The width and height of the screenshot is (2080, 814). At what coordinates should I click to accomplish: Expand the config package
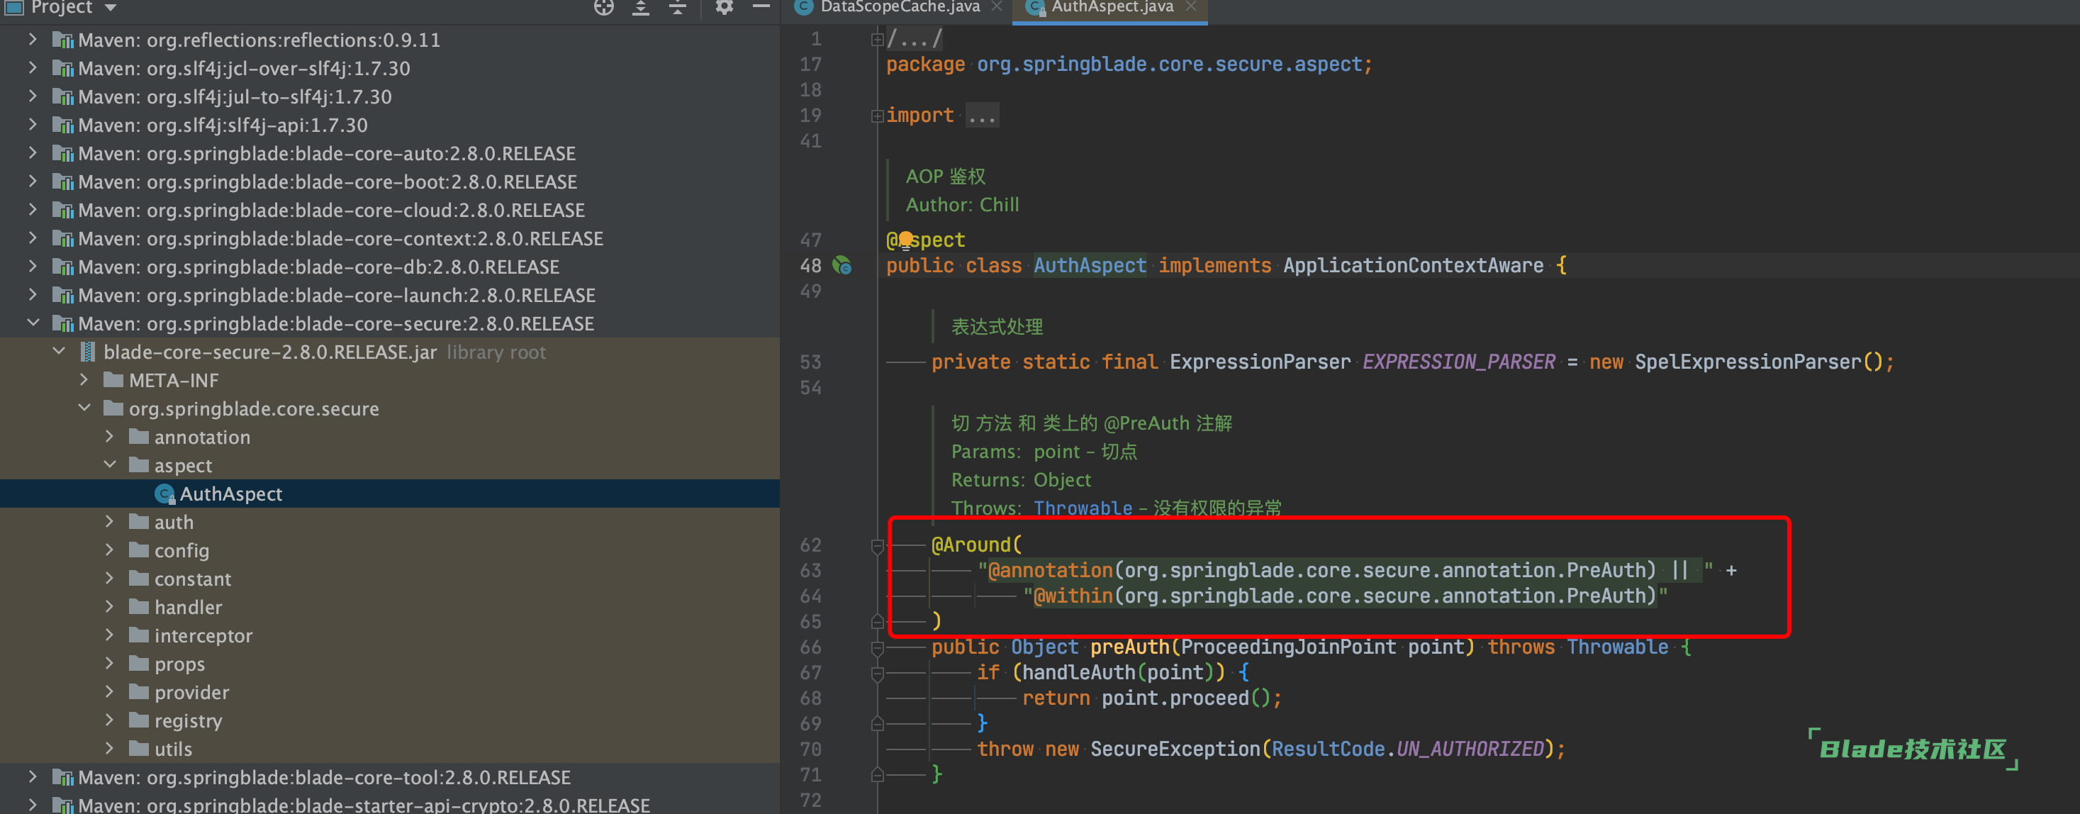110,550
